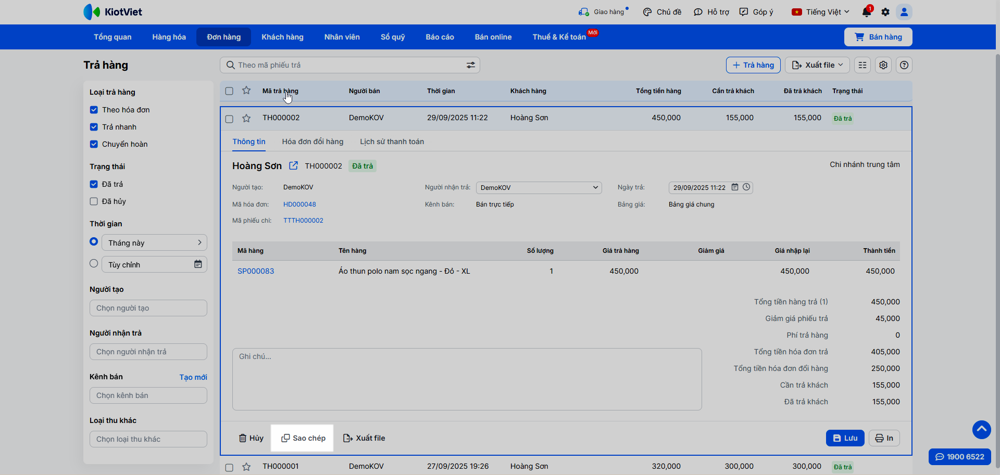
Task: Open the Xuất file dropdown in toolbar
Action: tap(817, 65)
